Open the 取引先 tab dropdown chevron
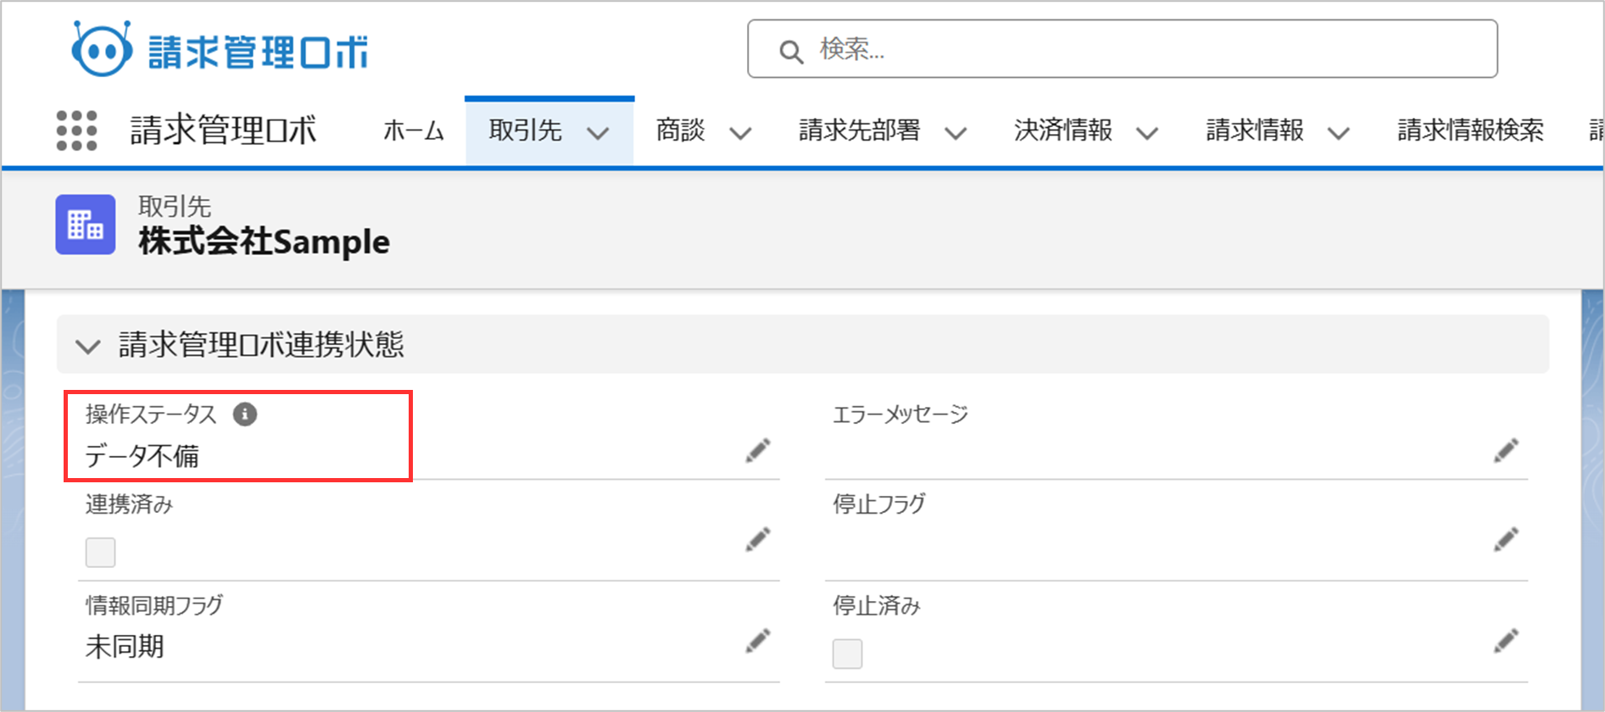 click(x=598, y=133)
